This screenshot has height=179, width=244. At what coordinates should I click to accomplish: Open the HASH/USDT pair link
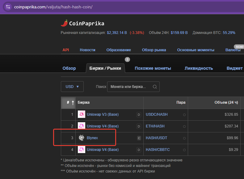point(156,138)
